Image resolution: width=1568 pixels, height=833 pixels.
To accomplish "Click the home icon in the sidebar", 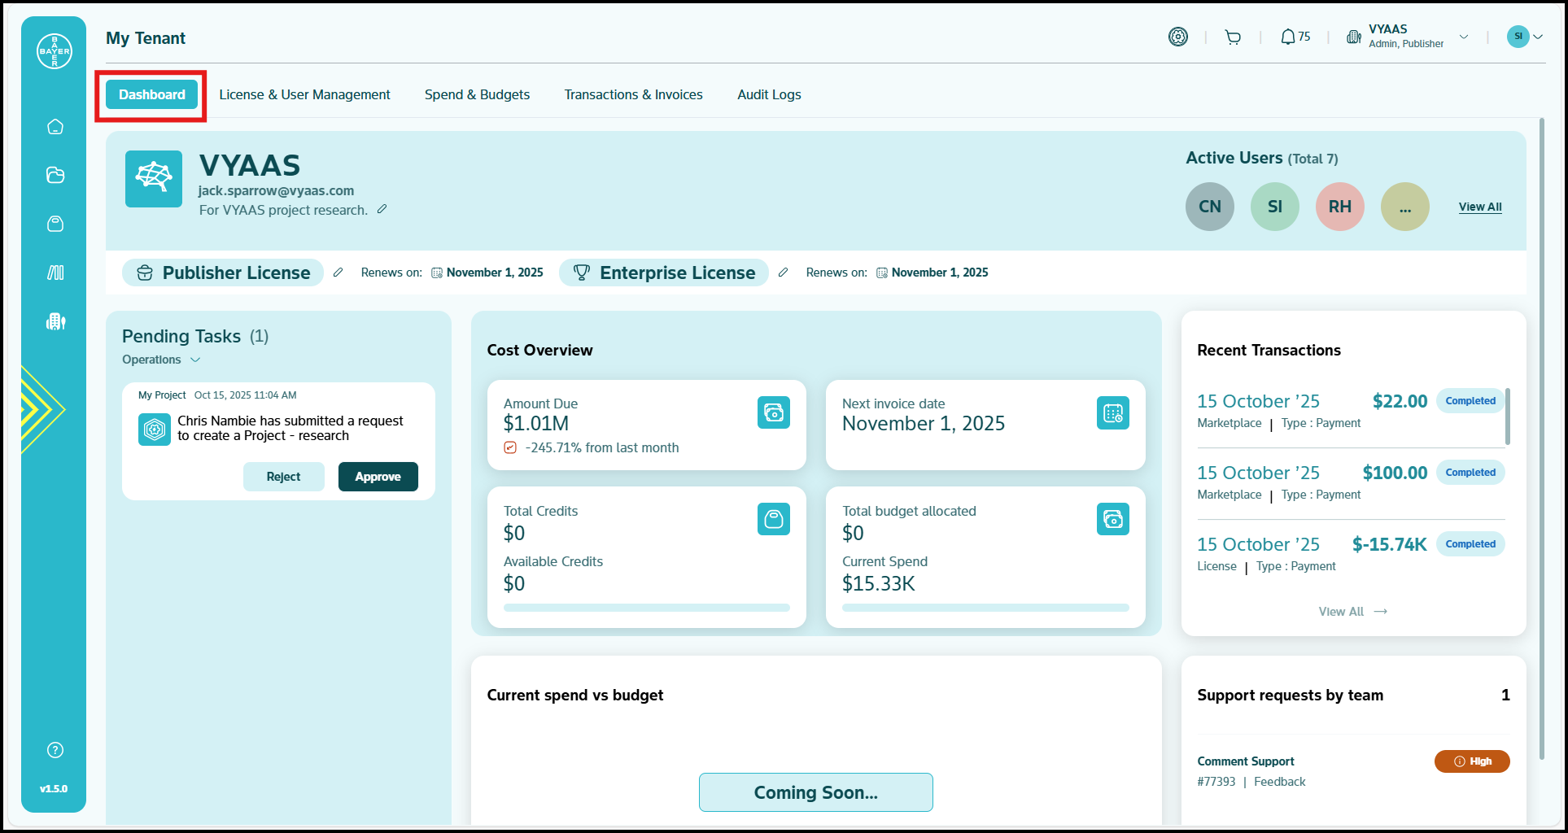I will [55, 127].
